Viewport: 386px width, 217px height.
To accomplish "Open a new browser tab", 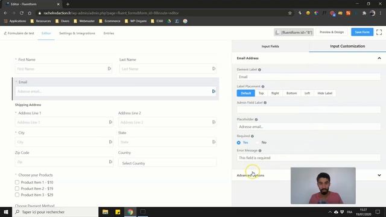I will pyautogui.click(x=68, y=4).
